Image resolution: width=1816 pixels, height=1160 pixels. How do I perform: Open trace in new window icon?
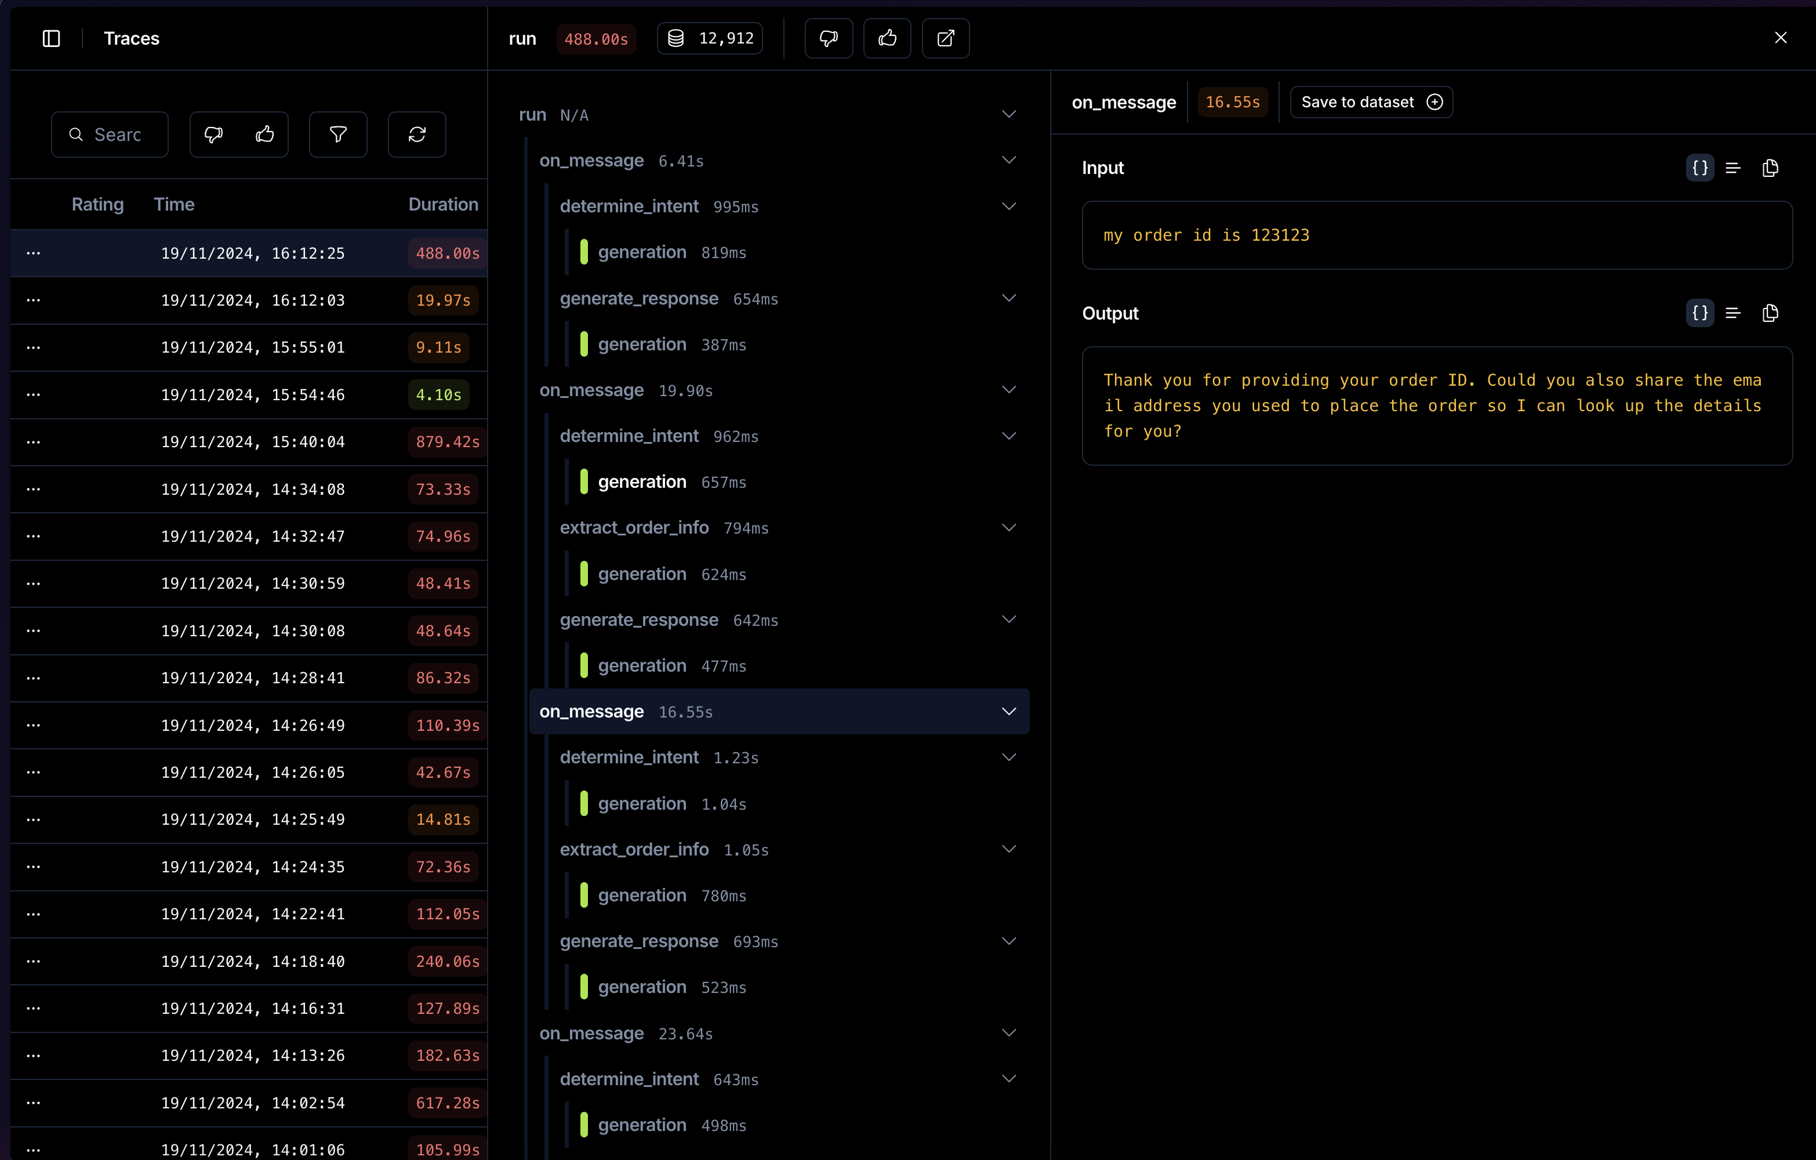(x=945, y=38)
